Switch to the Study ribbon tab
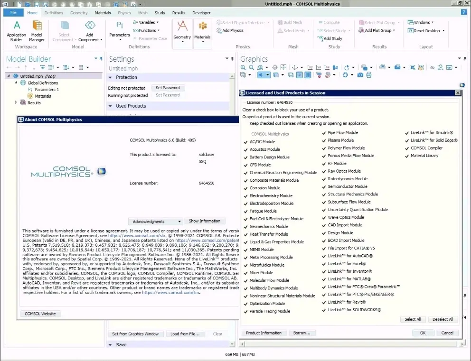The height and width of the screenshot is (361, 471). 160,13
